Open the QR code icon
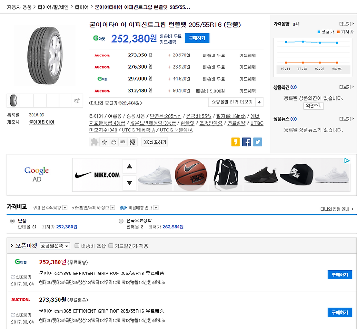357x329 pixels. point(132,142)
